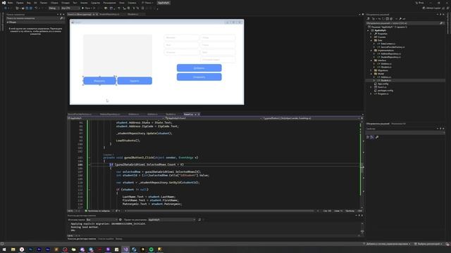Click the notifications icon in the status bar
451x253 pixels.
pos(447,244)
